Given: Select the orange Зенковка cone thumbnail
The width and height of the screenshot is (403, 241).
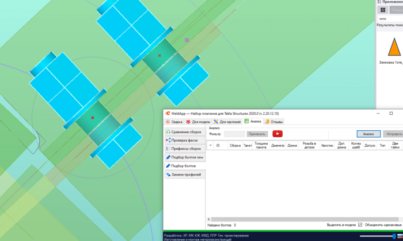Looking at the screenshot, I should click(394, 46).
